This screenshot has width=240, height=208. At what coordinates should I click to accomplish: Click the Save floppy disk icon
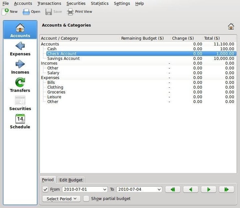point(49,12)
